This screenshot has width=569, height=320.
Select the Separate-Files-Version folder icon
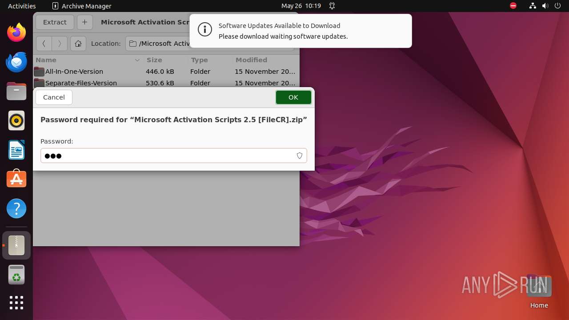39,83
